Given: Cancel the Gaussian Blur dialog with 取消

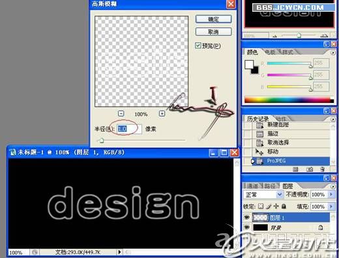Looking at the screenshot, I should tap(213, 32).
